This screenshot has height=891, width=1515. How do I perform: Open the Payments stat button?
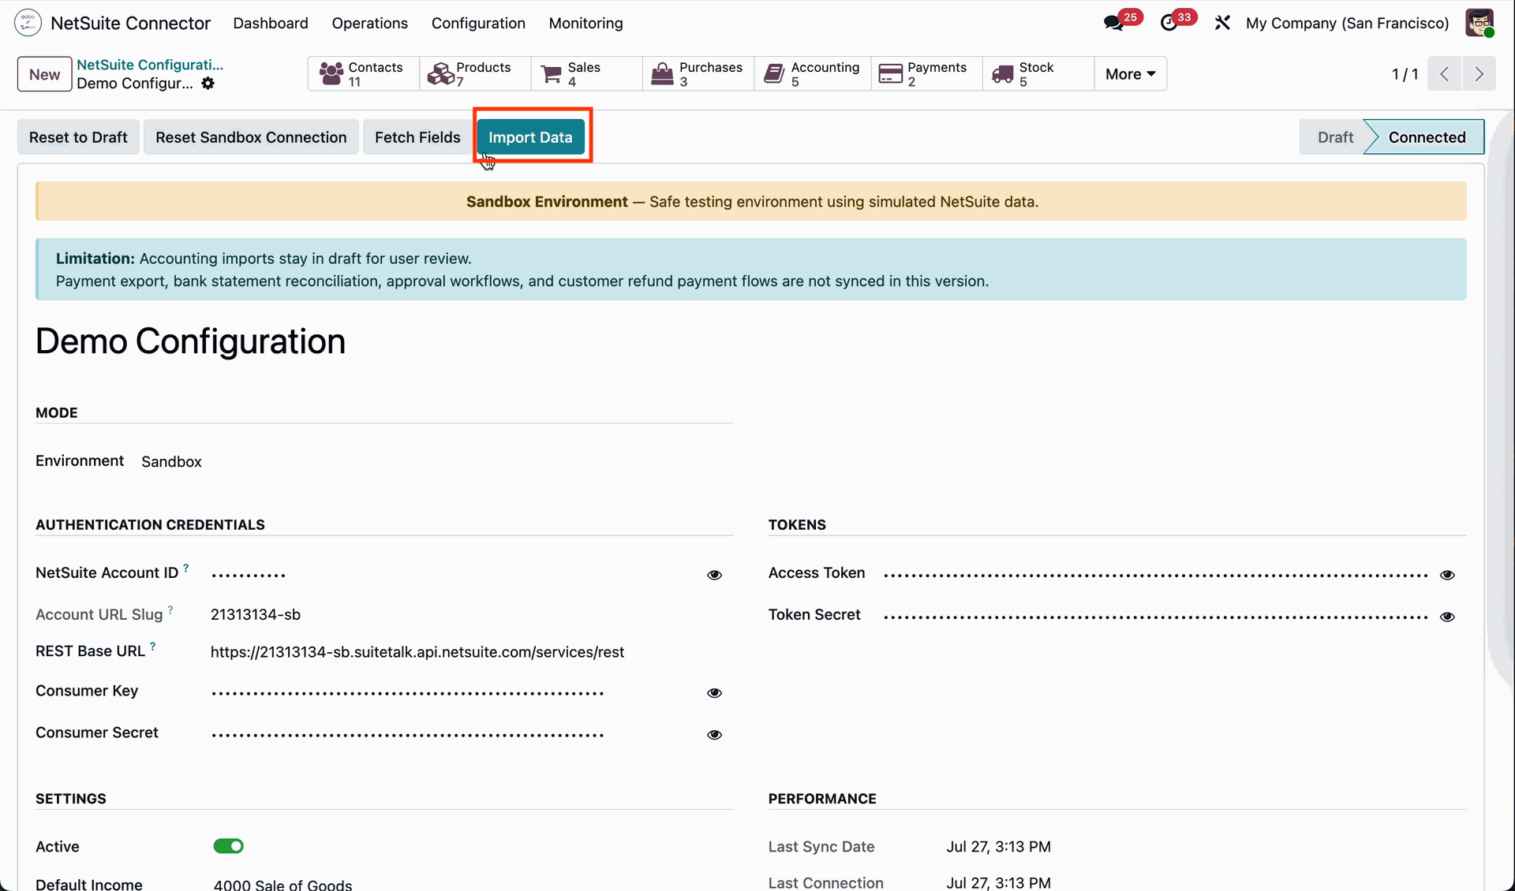click(x=927, y=74)
